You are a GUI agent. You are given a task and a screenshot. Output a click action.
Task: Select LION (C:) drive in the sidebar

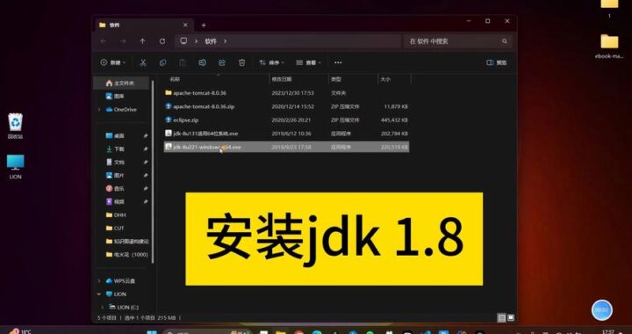coord(124,308)
